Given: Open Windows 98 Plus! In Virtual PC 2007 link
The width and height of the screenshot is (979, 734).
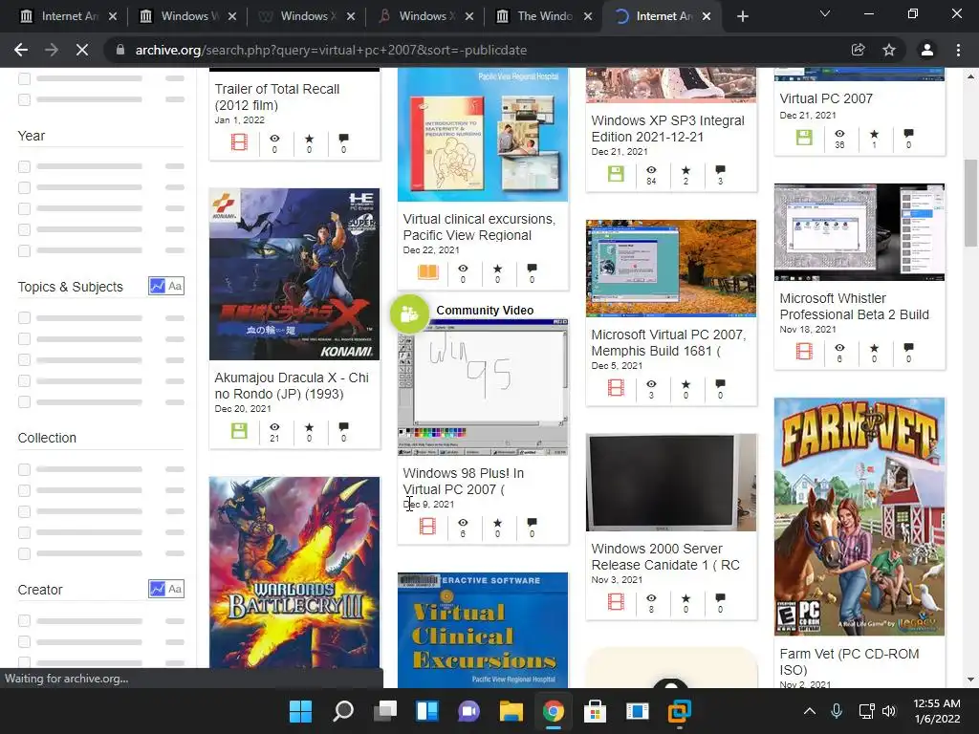Looking at the screenshot, I should [464, 482].
